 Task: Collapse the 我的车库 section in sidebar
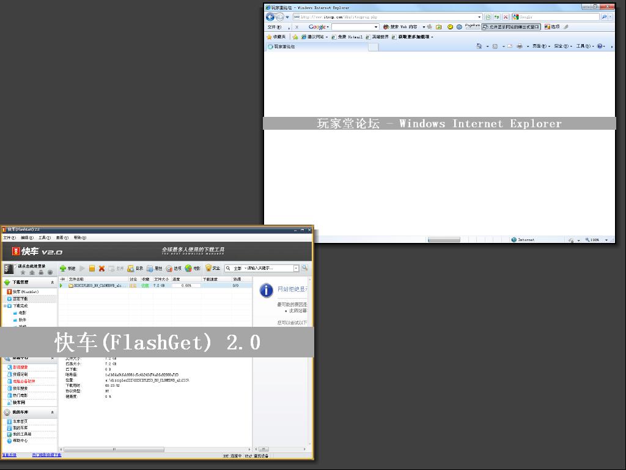click(x=52, y=412)
